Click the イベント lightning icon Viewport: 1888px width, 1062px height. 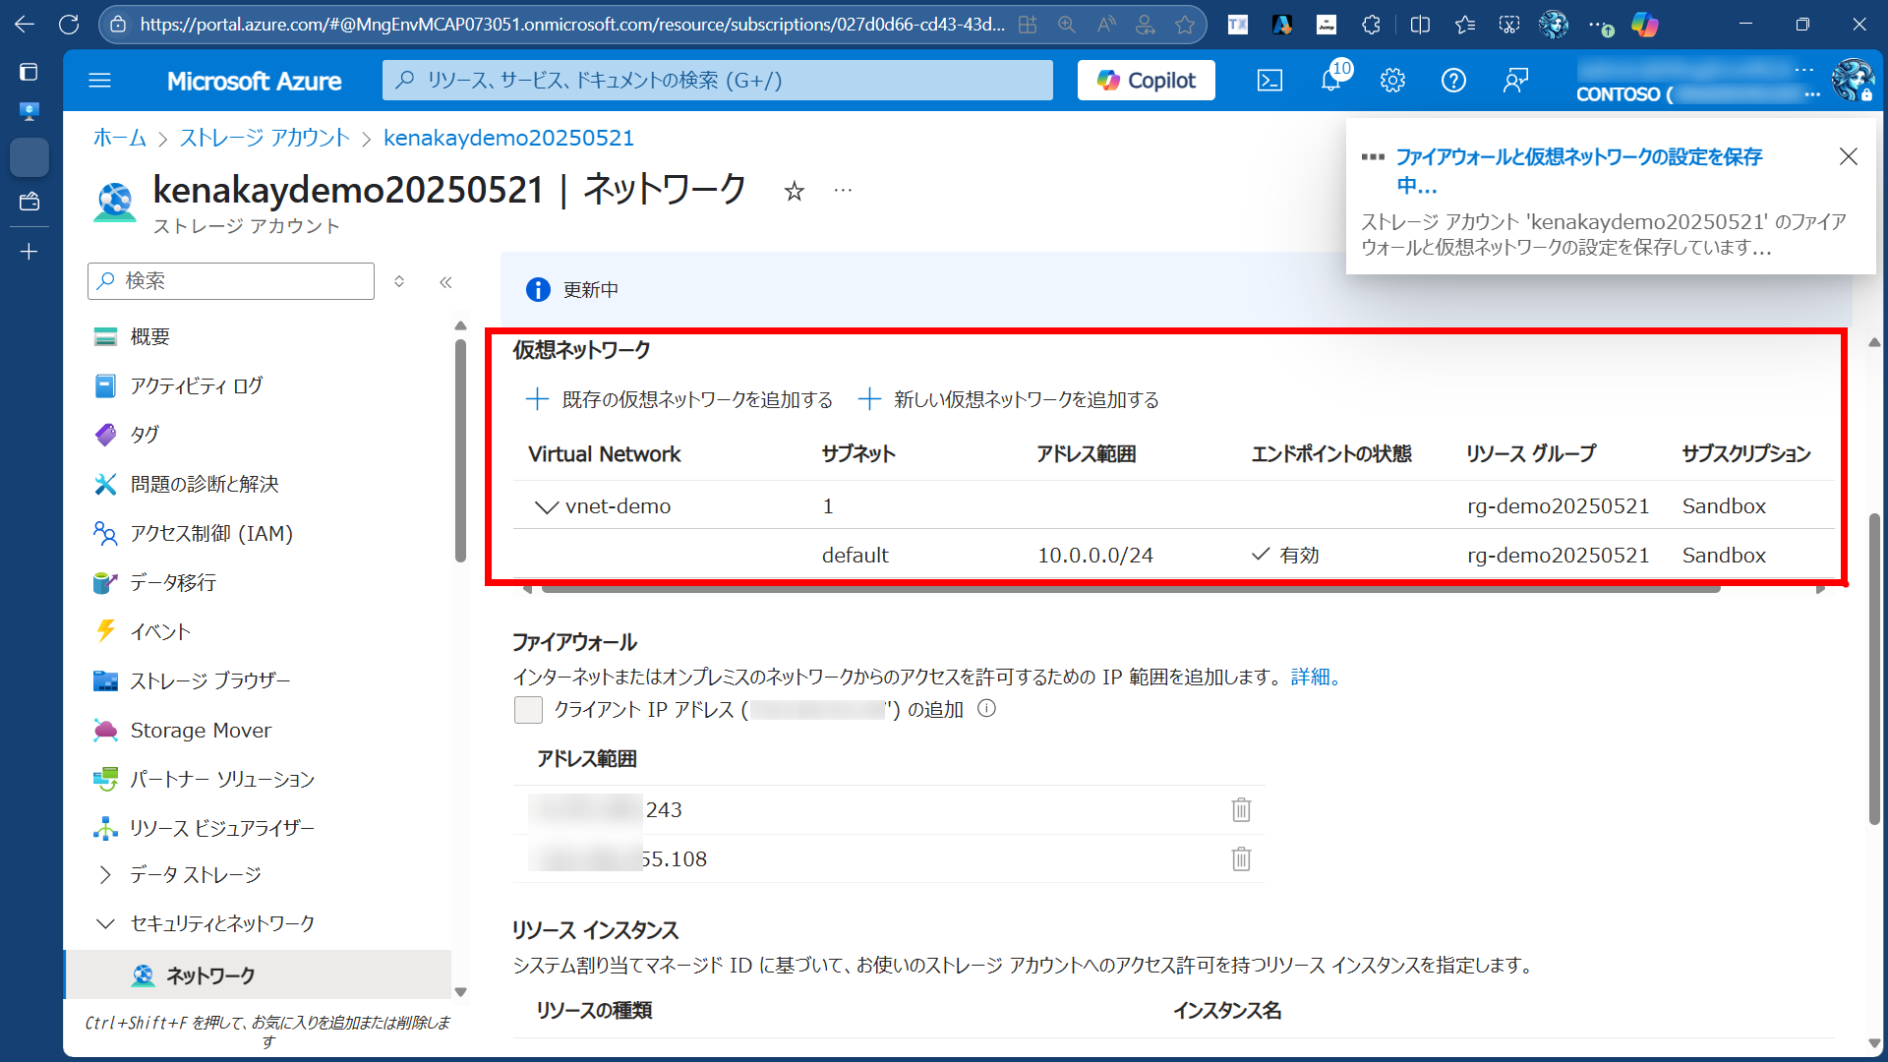tap(105, 631)
